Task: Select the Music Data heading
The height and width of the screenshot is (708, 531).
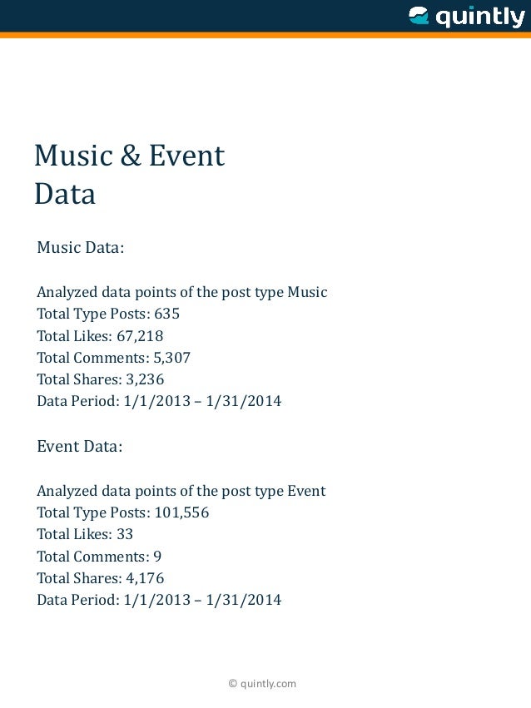Action: 81,247
